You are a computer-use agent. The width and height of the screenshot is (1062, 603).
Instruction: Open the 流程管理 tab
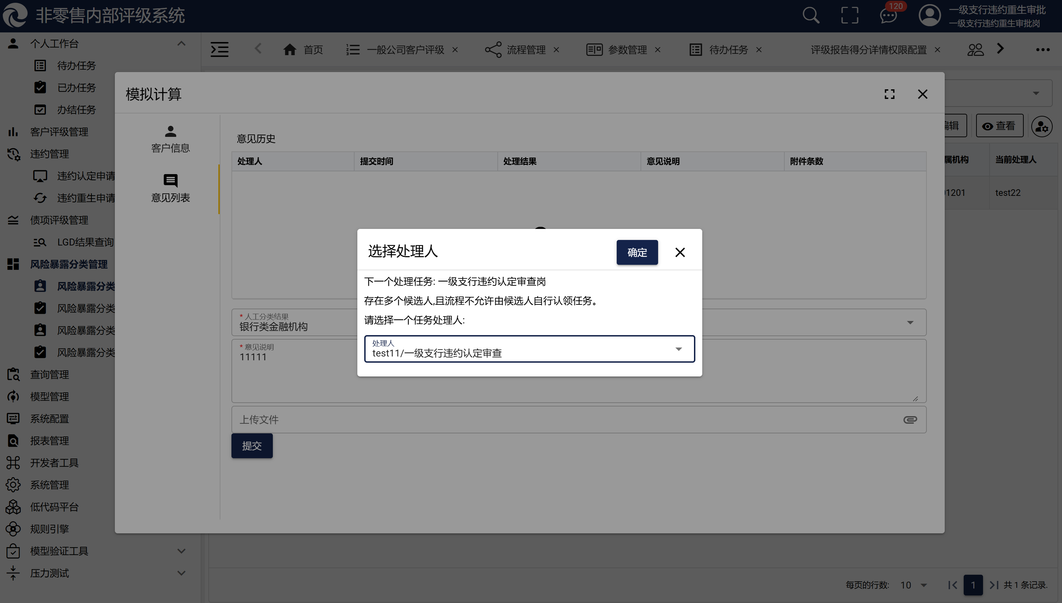point(526,50)
